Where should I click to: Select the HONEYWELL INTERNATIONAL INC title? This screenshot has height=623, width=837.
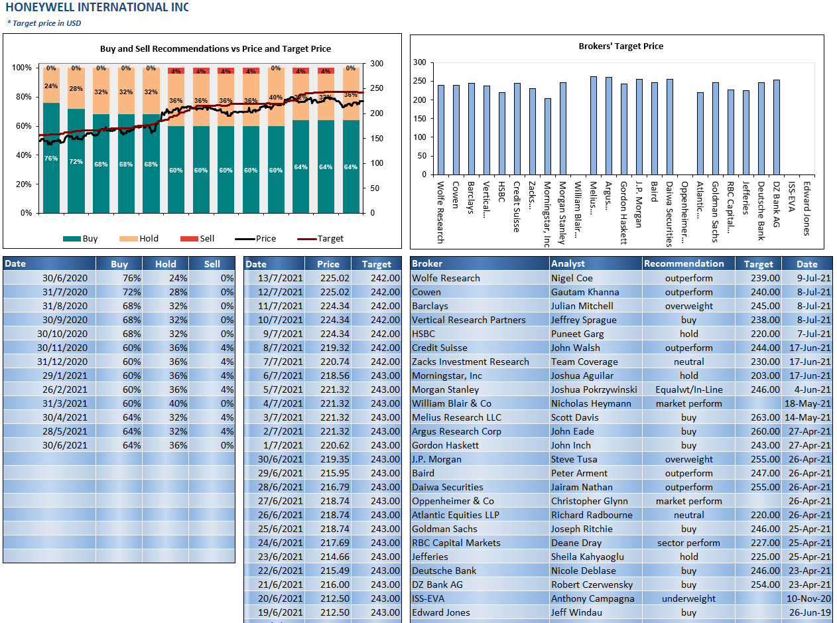97,8
